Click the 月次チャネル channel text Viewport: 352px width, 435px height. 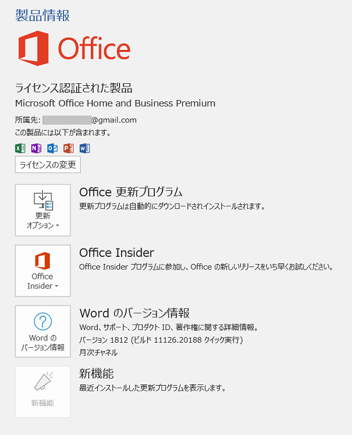pos(99,352)
